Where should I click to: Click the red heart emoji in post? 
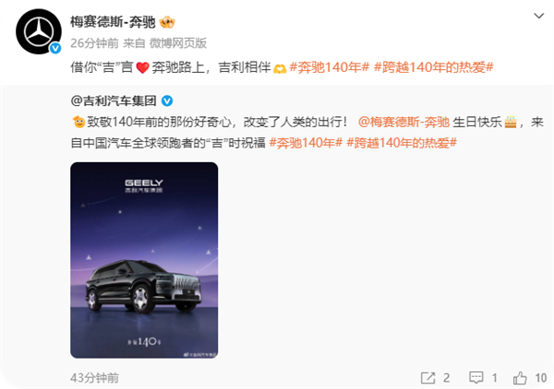(143, 67)
